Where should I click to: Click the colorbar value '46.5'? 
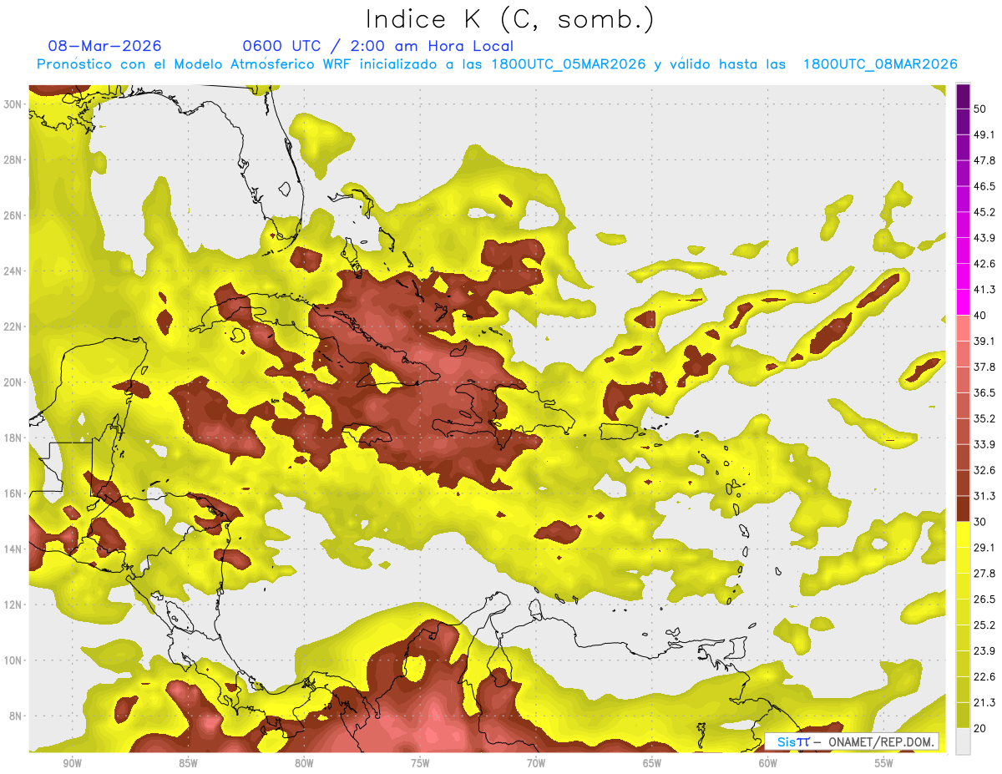[984, 186]
